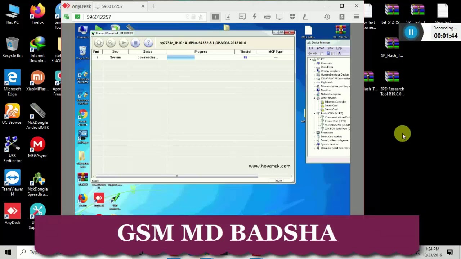Open the AnyDesk session history clock icon

point(327,17)
